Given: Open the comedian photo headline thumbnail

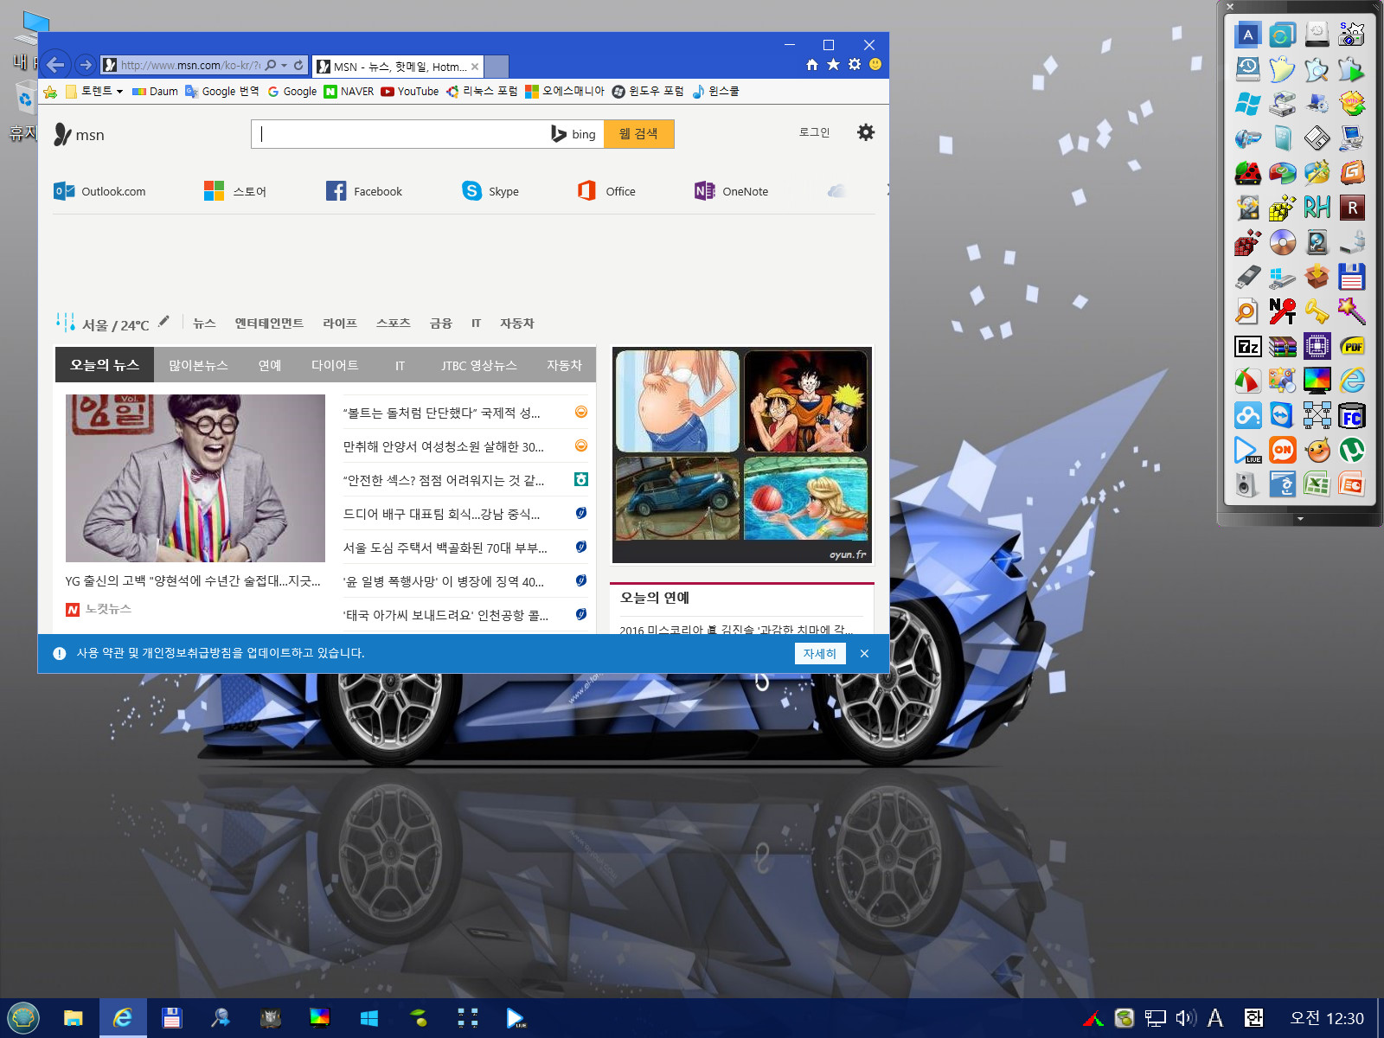Looking at the screenshot, I should (x=195, y=478).
